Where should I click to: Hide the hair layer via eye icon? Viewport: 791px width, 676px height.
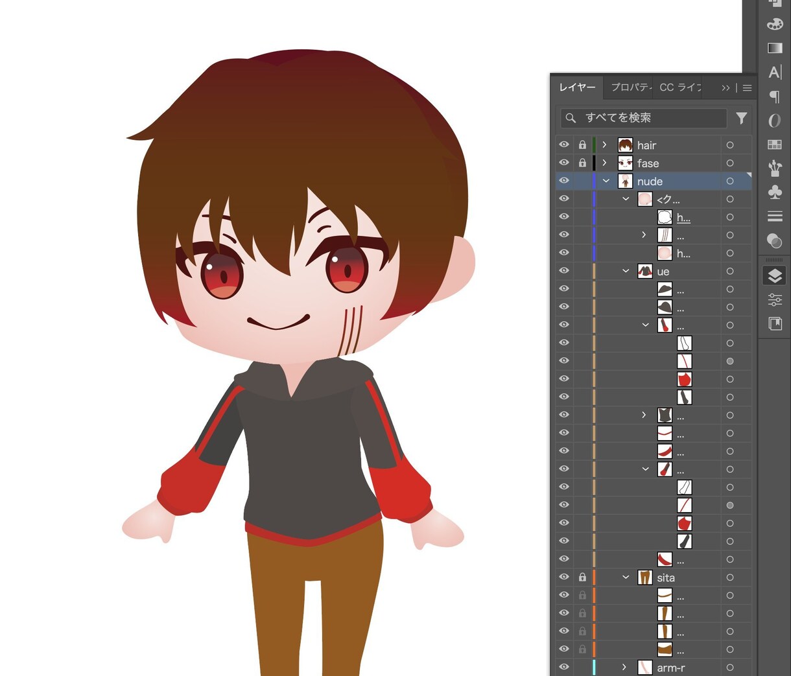pyautogui.click(x=564, y=145)
